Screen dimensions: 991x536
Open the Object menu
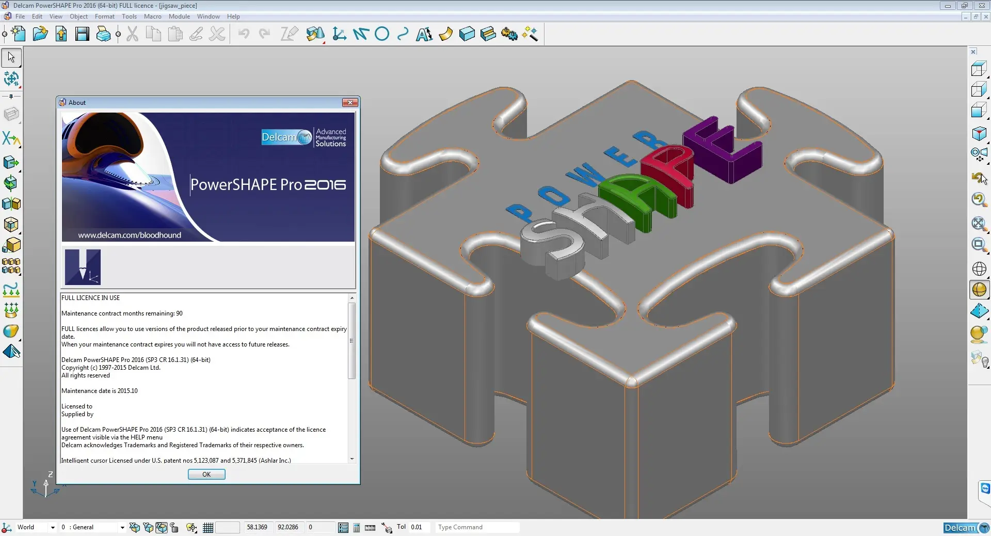tap(79, 17)
